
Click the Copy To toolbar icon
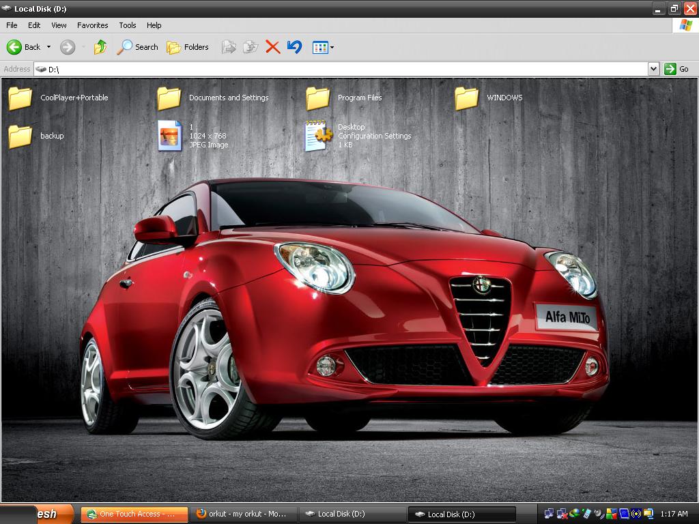click(x=250, y=46)
